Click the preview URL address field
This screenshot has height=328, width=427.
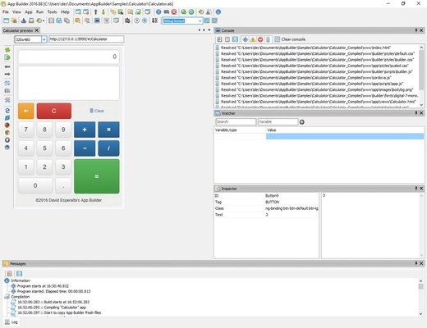86,39
